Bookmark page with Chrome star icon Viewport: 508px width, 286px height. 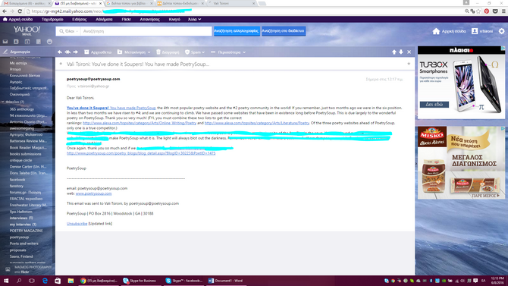(x=478, y=11)
